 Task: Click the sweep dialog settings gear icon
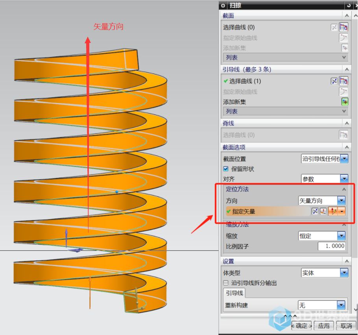[223, 6]
